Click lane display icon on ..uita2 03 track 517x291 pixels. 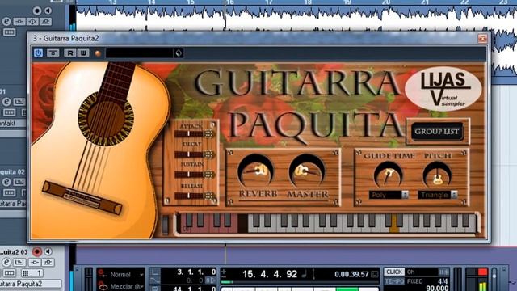[9, 273]
